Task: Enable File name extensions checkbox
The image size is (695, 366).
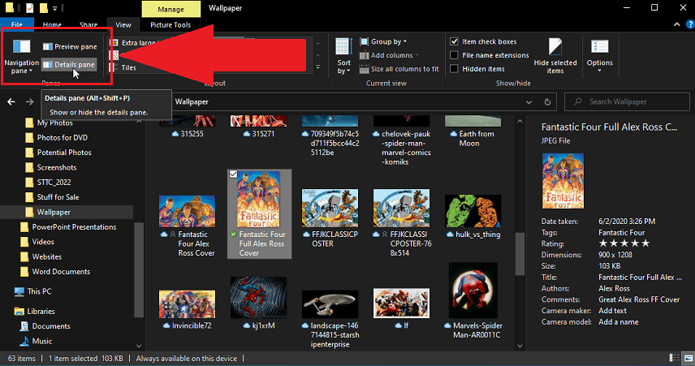Action: pyautogui.click(x=455, y=55)
